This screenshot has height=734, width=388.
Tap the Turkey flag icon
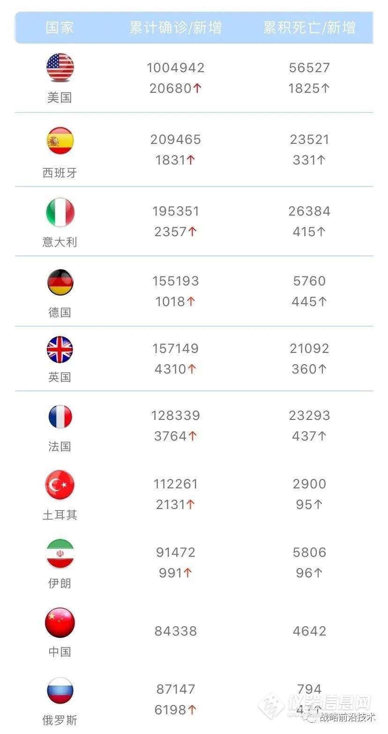pos(60,485)
